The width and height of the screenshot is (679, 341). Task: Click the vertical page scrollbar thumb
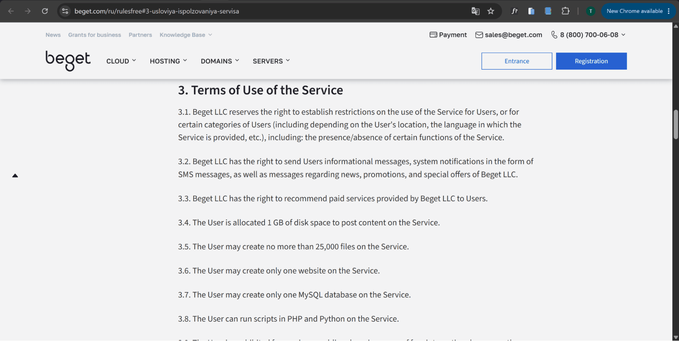point(676,125)
